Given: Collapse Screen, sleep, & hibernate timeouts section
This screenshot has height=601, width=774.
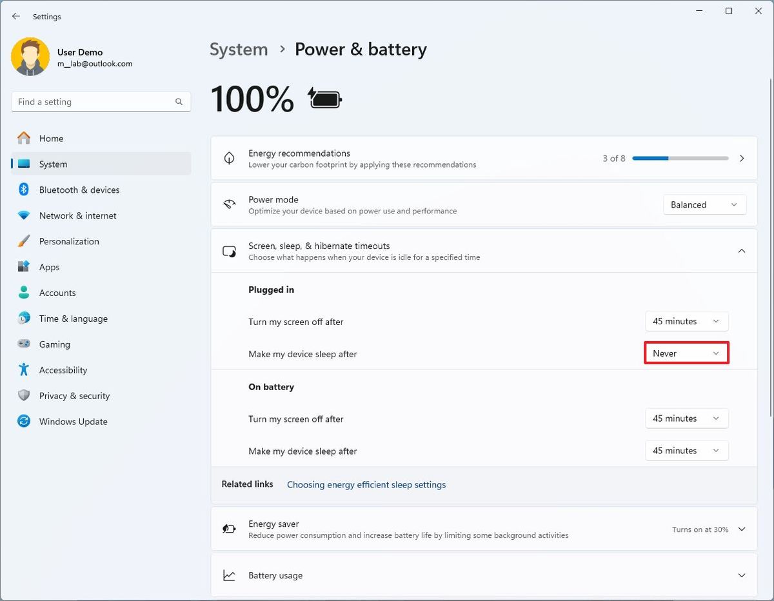Looking at the screenshot, I should (742, 251).
